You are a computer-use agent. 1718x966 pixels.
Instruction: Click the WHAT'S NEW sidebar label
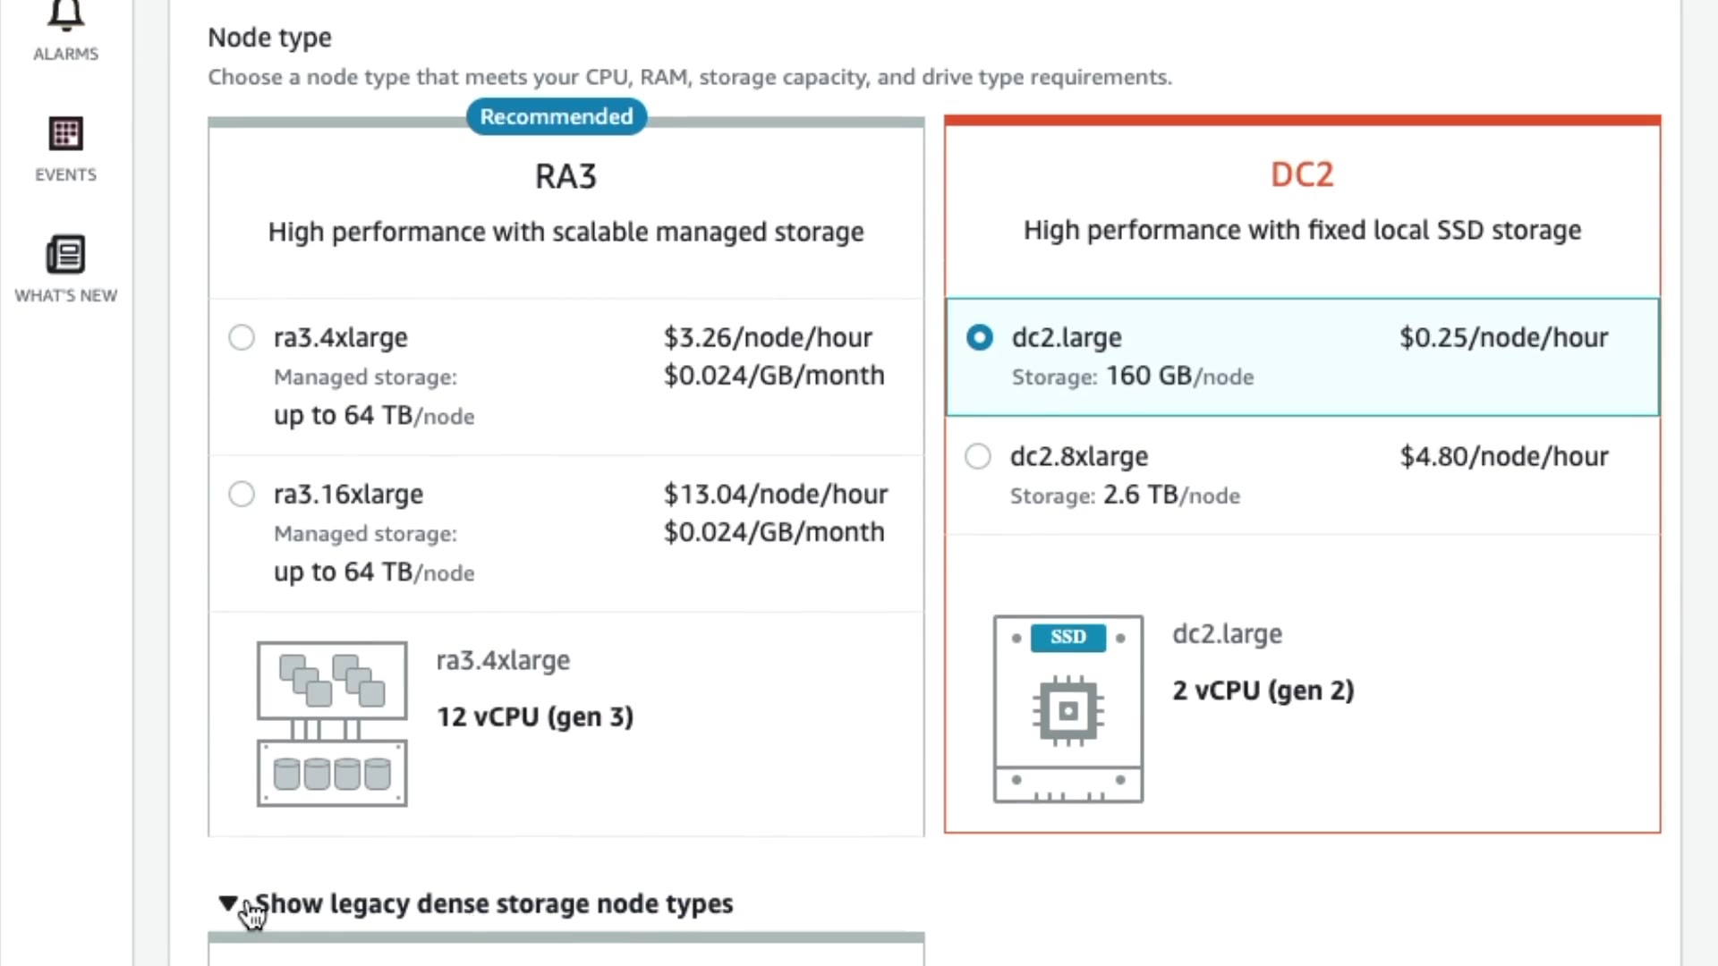65,295
